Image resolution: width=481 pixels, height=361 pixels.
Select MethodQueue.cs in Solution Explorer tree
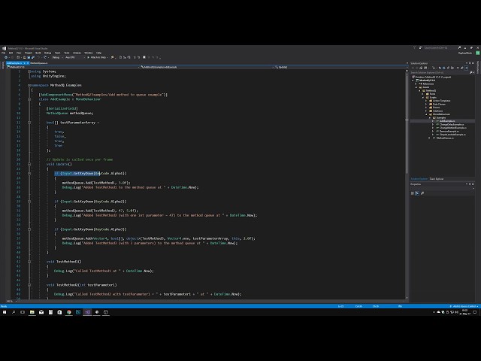click(445, 138)
